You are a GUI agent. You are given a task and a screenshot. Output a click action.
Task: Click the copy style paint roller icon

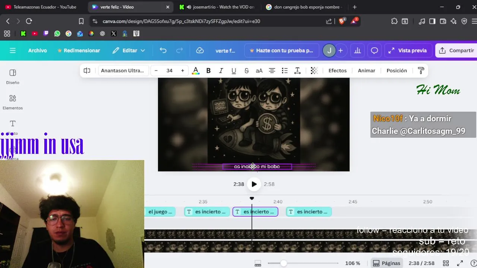click(x=421, y=71)
